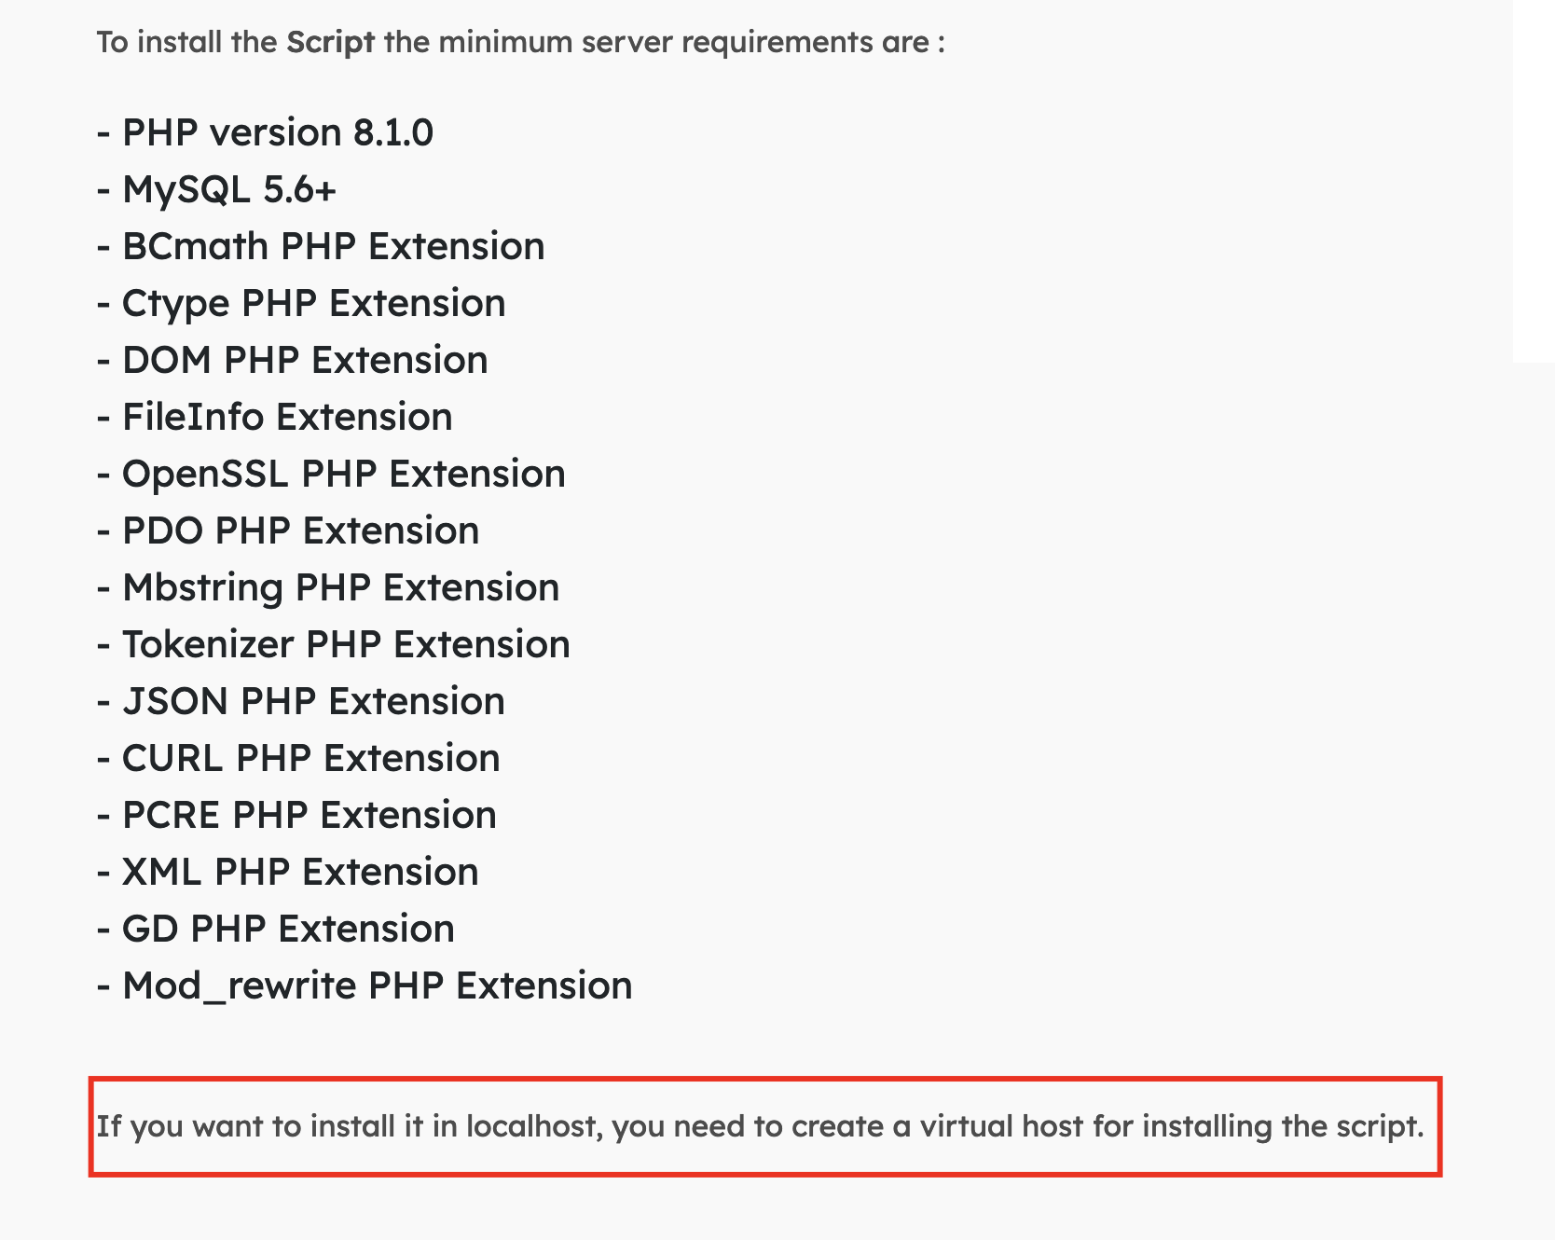Click the PHP version 8.1.0 requirement line
Screen dimensions: 1555x1240
click(265, 132)
